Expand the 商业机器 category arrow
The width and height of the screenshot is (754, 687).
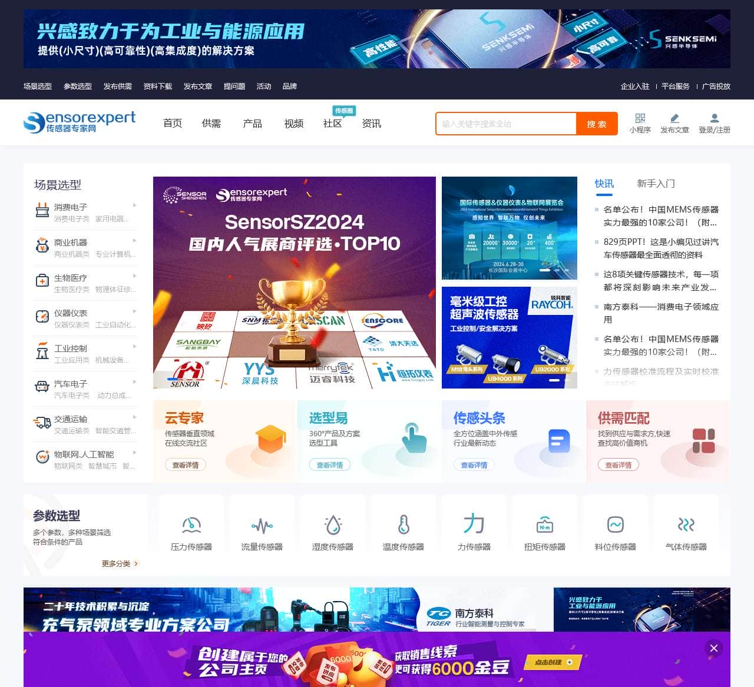coord(135,241)
